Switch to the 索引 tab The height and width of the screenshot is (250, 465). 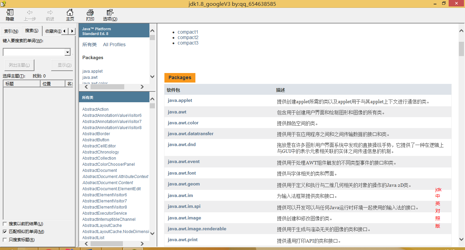11,31
